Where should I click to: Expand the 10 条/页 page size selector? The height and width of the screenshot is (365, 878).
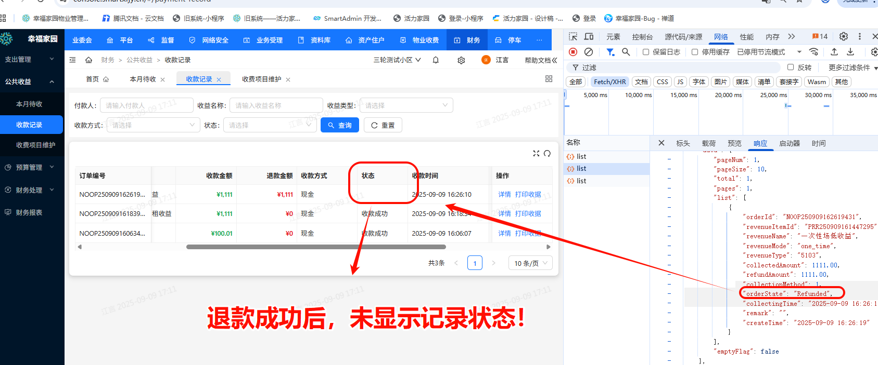530,263
